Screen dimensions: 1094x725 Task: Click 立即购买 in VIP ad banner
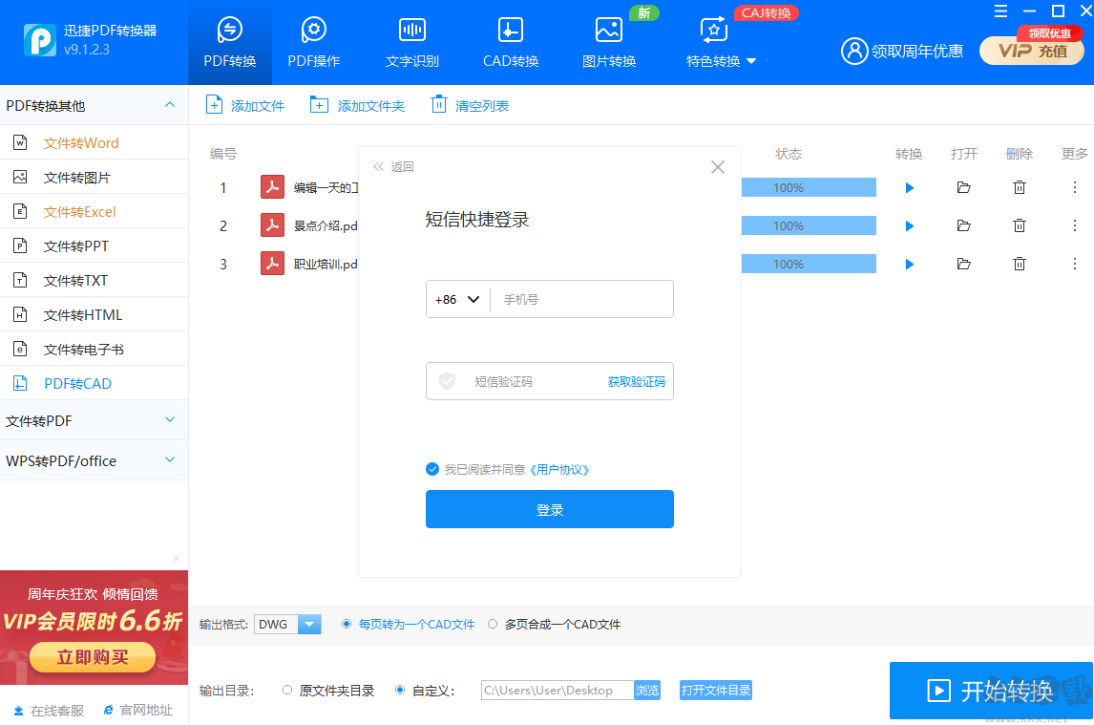tap(93, 657)
